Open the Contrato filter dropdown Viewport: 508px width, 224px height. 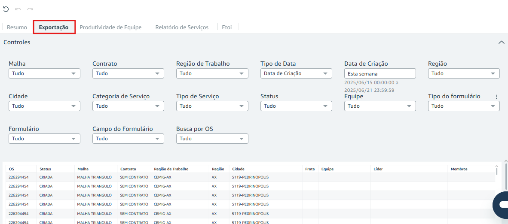pos(128,73)
